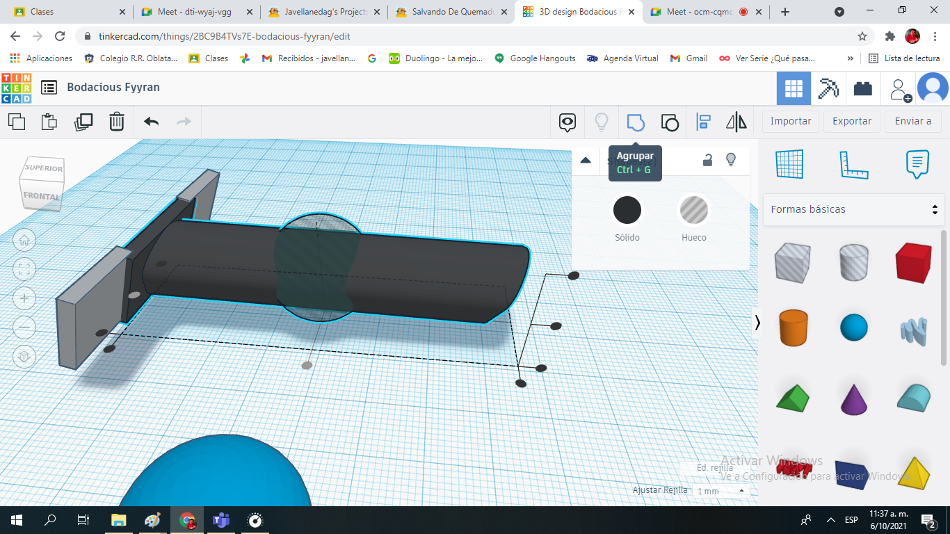950x534 pixels.
Task: Switch to Javellanedag's Projects tab
Action: pyautogui.click(x=324, y=12)
